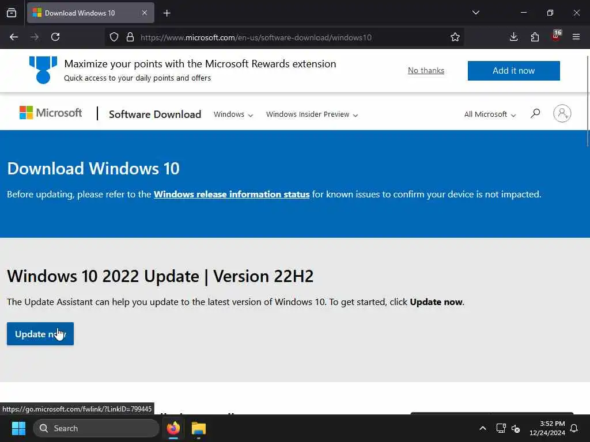Open site search magnifier icon

click(x=535, y=113)
